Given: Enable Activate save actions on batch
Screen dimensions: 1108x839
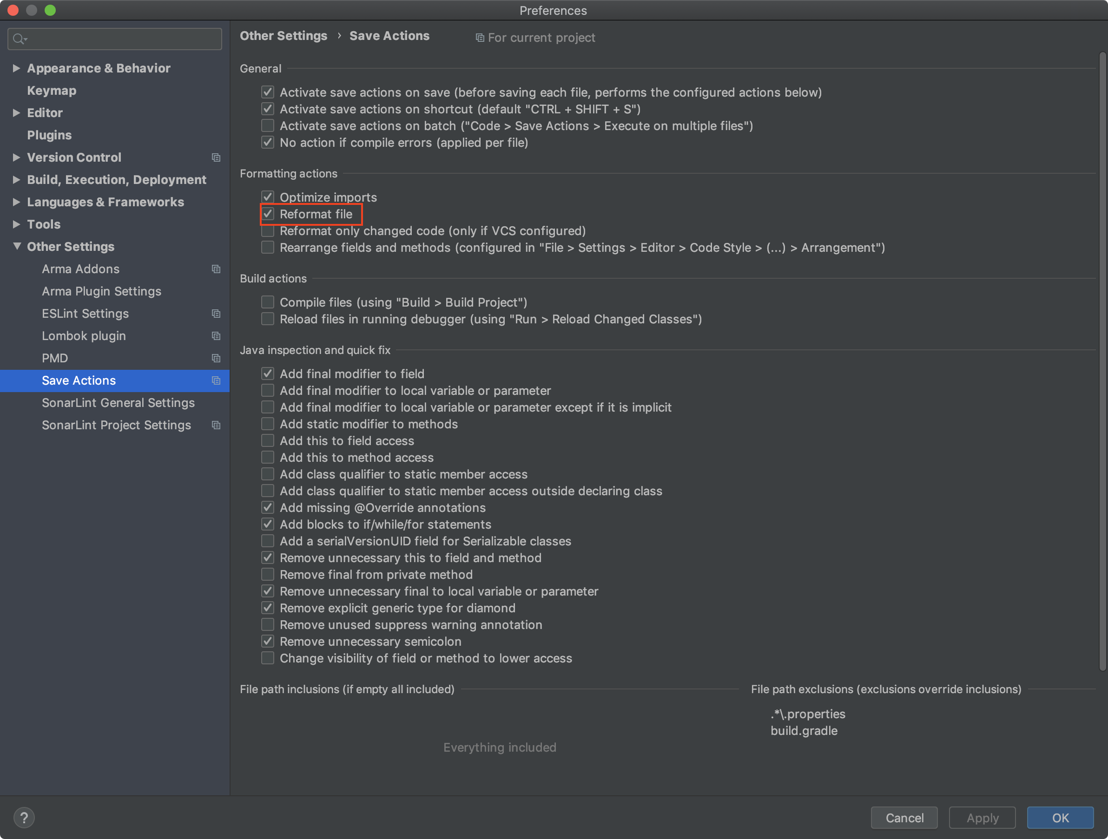Looking at the screenshot, I should [x=268, y=125].
